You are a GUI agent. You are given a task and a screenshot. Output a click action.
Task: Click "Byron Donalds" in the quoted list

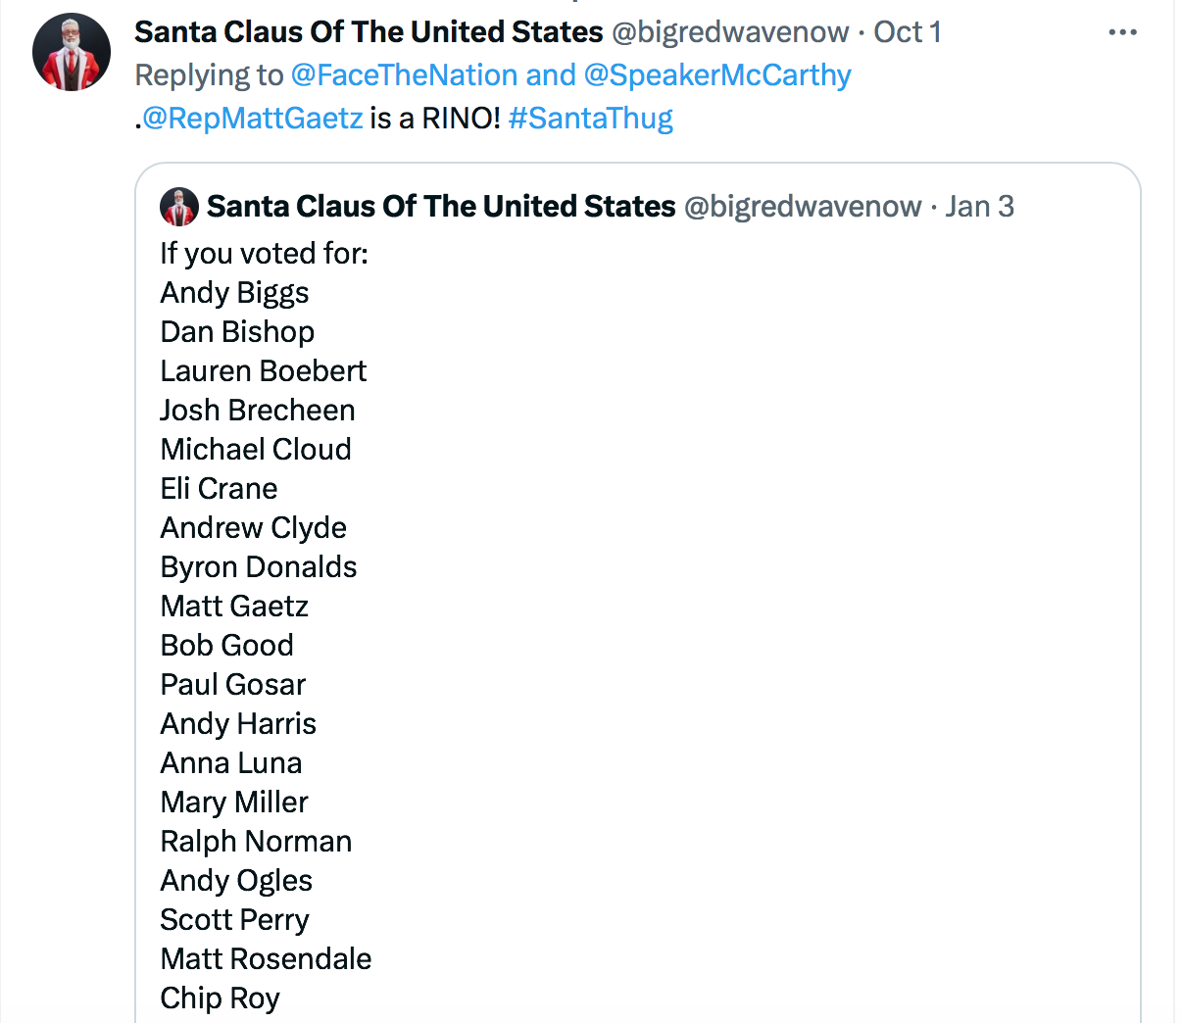click(259, 567)
